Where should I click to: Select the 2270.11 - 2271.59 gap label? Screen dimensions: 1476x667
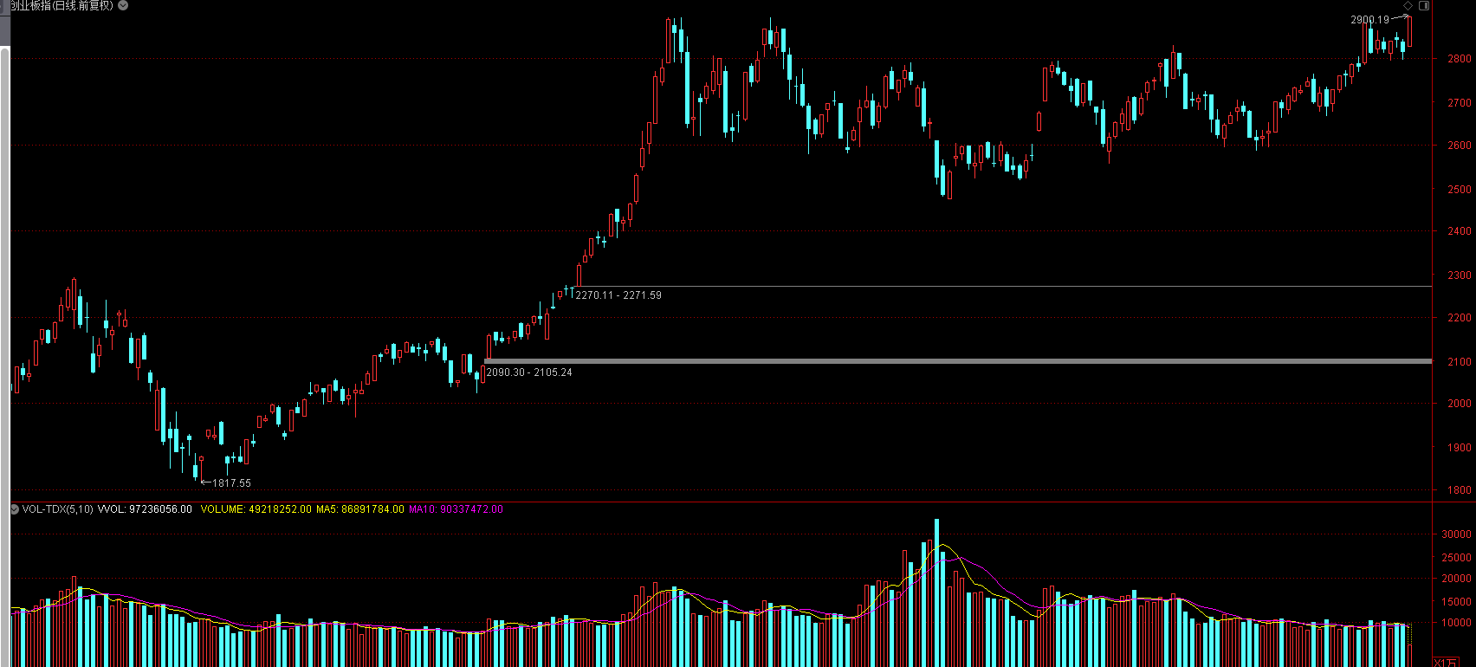pos(618,295)
